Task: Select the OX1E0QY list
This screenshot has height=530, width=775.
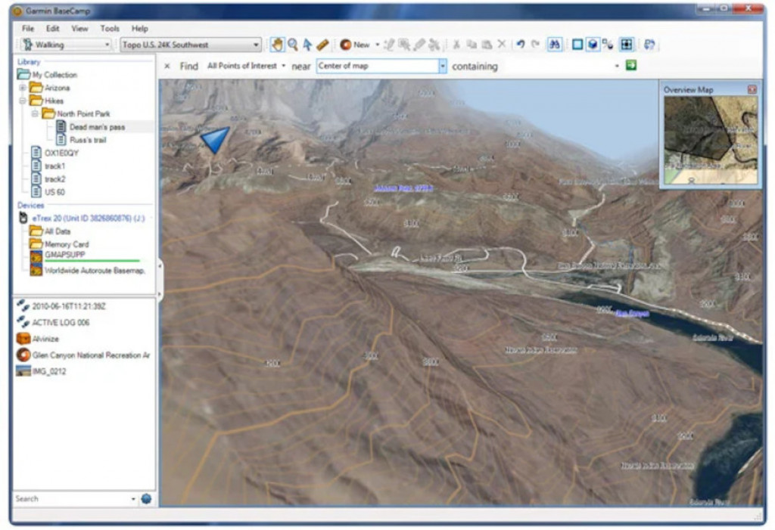Action: (61, 153)
